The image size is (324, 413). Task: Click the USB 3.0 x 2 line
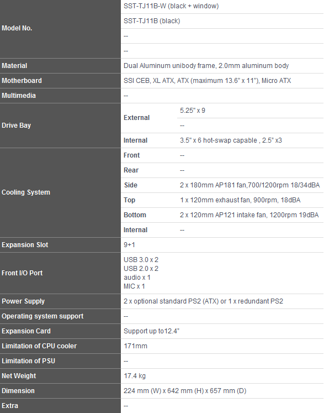pyautogui.click(x=141, y=260)
